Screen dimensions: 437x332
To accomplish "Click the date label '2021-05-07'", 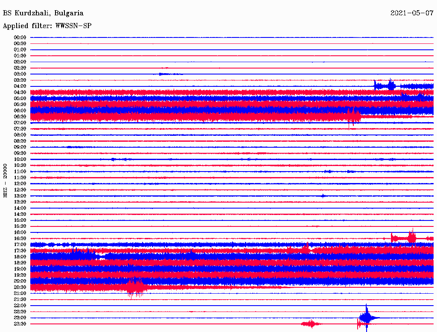I will click(412, 13).
